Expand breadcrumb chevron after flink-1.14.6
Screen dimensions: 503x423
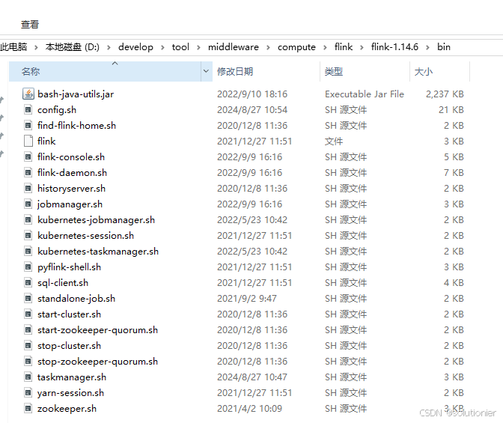[x=427, y=47]
